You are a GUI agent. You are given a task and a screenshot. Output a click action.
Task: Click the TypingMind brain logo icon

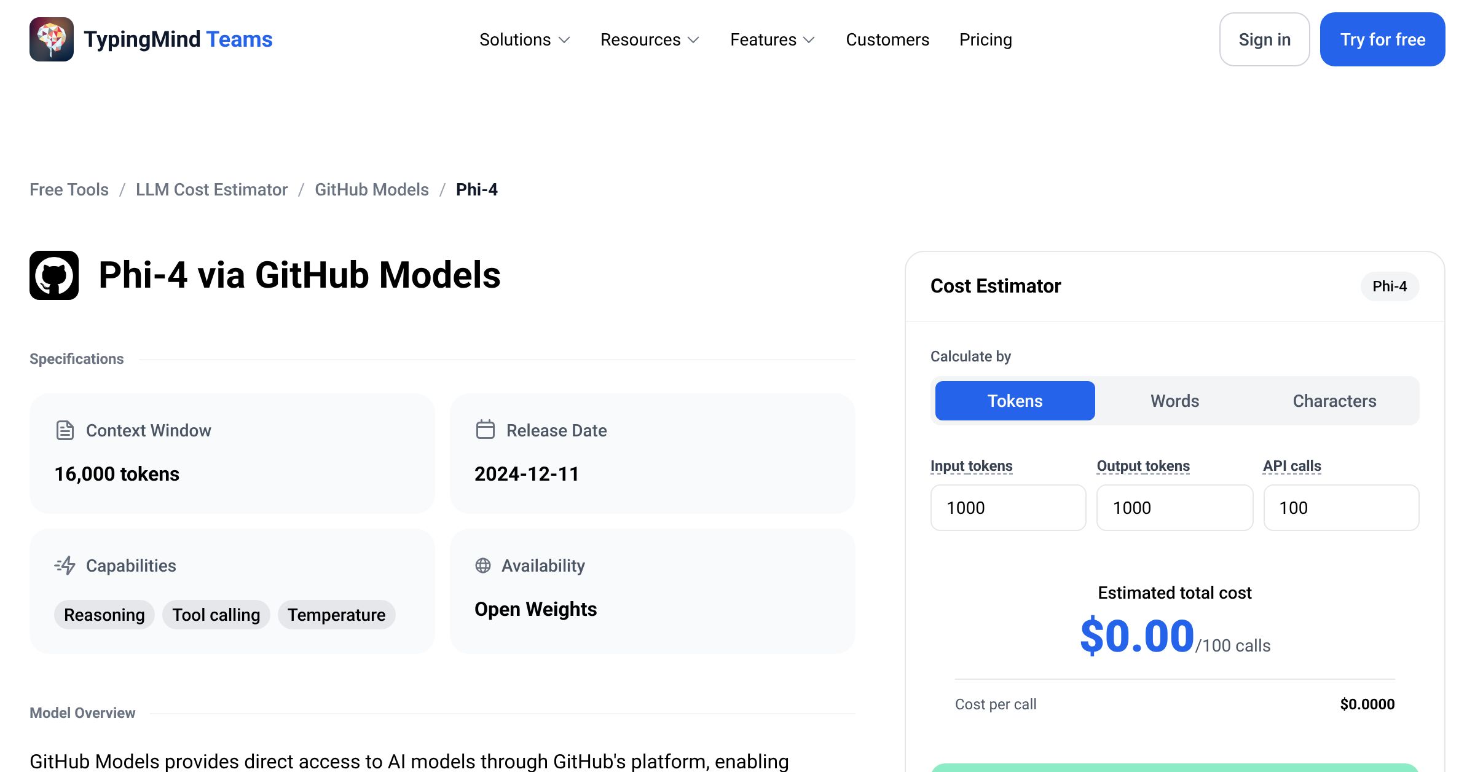(52, 39)
